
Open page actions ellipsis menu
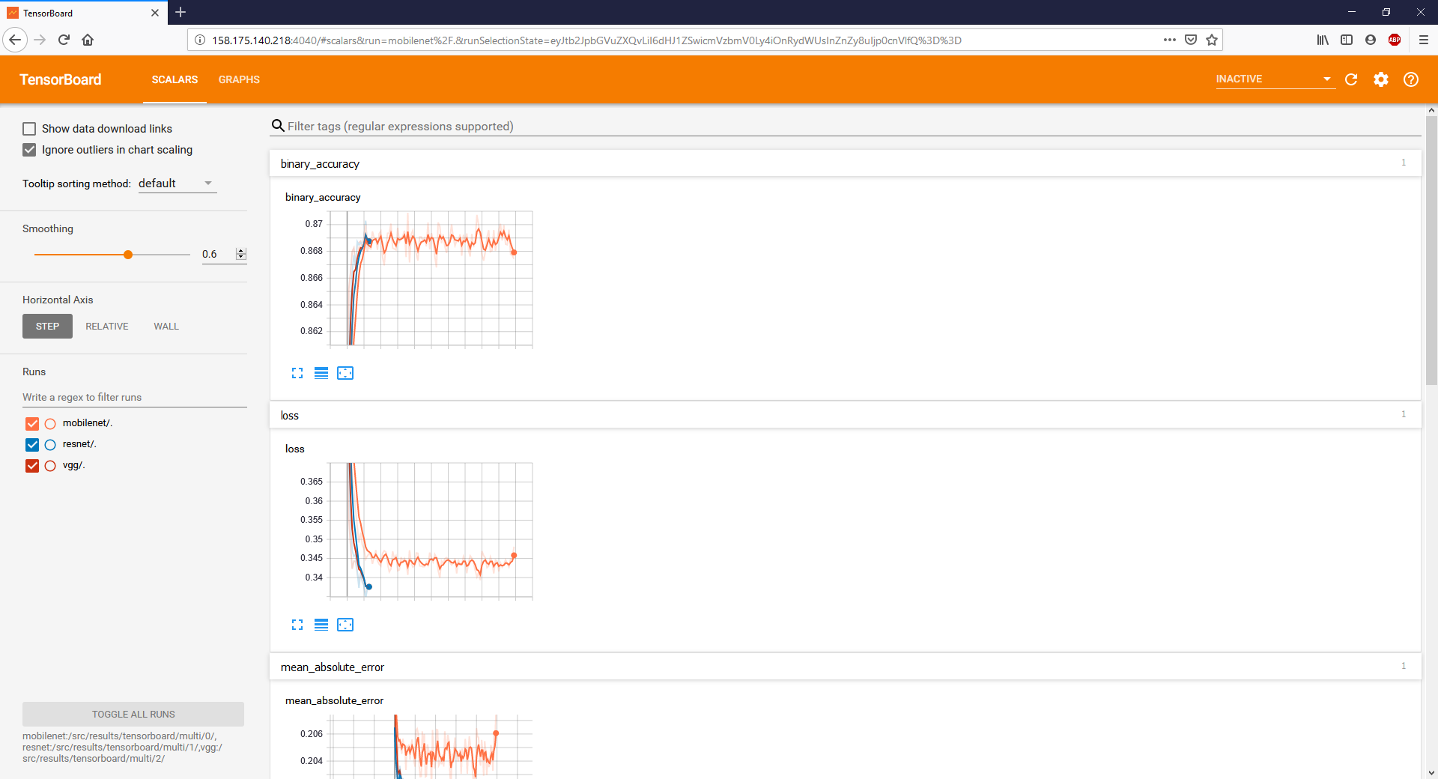coord(1170,40)
